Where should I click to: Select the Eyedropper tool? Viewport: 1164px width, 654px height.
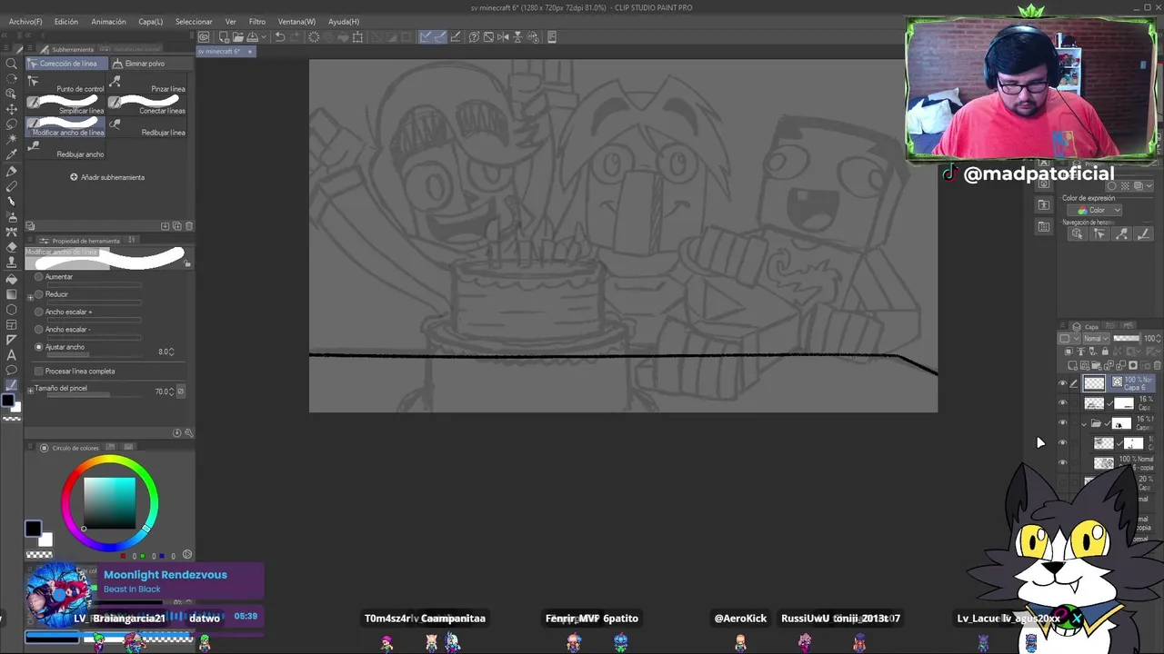tap(11, 154)
